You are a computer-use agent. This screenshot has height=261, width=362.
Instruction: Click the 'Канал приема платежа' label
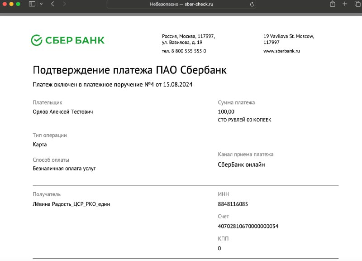pyautogui.click(x=246, y=155)
